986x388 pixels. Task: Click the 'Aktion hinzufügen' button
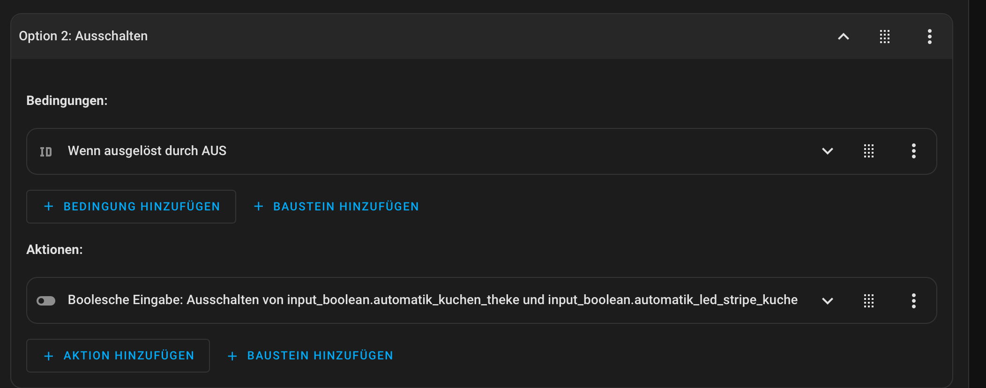[118, 356]
